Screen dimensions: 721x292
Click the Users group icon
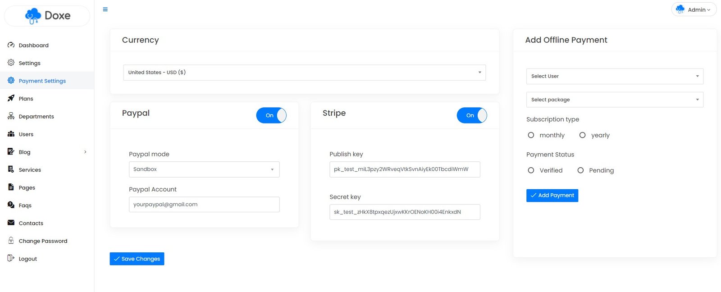coord(11,134)
